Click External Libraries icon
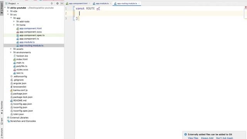Screen dimensions: 247x139 point(8,117)
